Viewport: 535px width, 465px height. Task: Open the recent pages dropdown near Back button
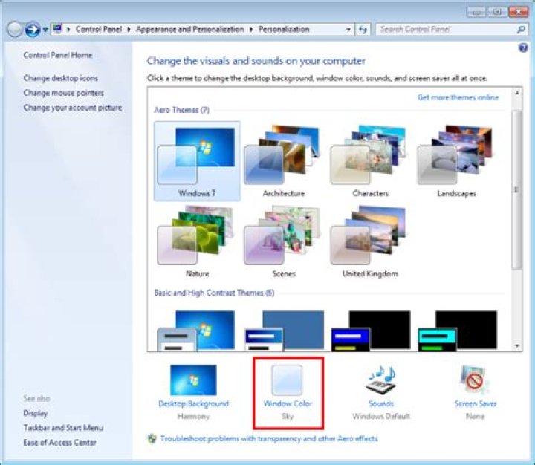click(45, 30)
